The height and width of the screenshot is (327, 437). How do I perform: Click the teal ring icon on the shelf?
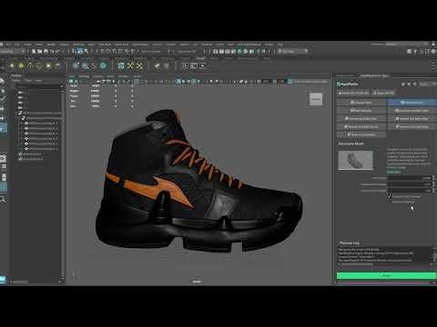[103, 65]
